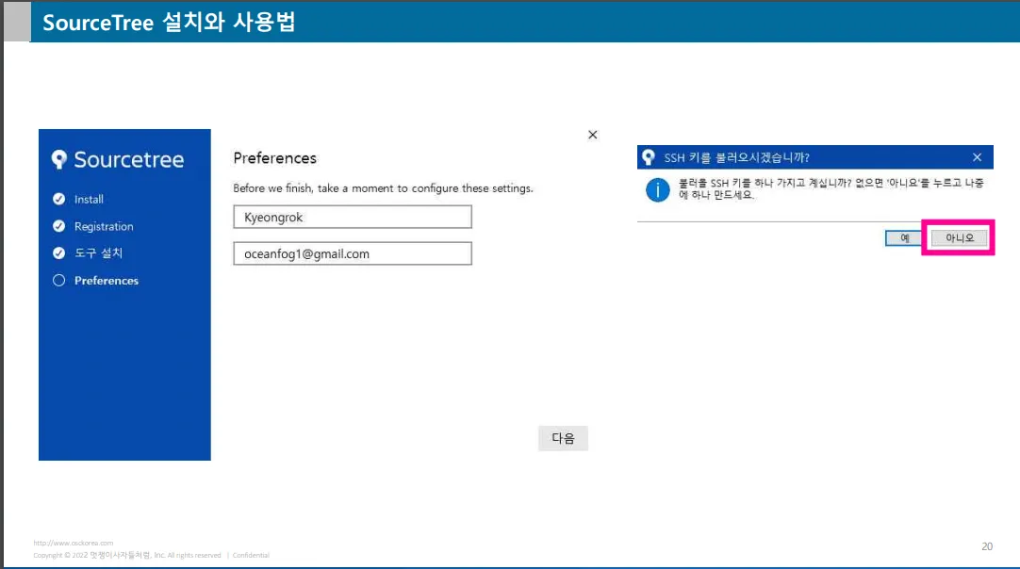Click the blue information icon in SSH dialog

(x=658, y=190)
